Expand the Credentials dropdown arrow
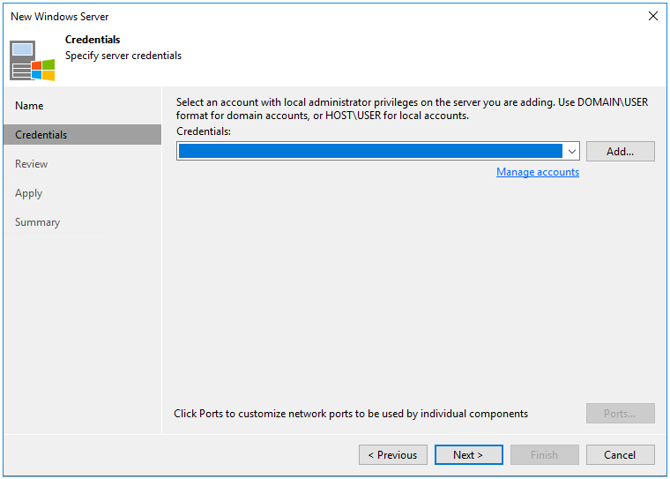This screenshot has height=479, width=670. tap(571, 152)
